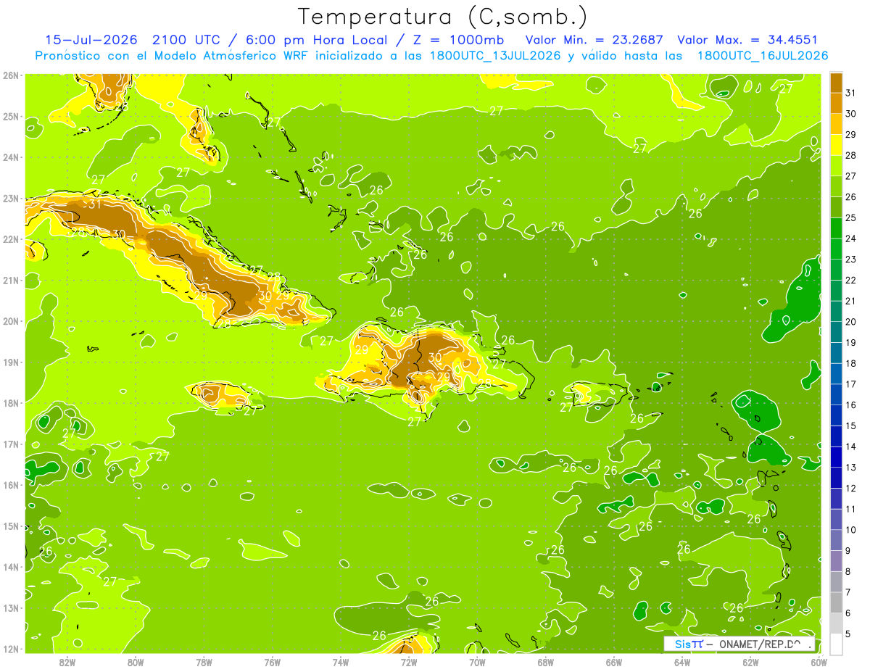Click the 7 label on the color scale

848,593
